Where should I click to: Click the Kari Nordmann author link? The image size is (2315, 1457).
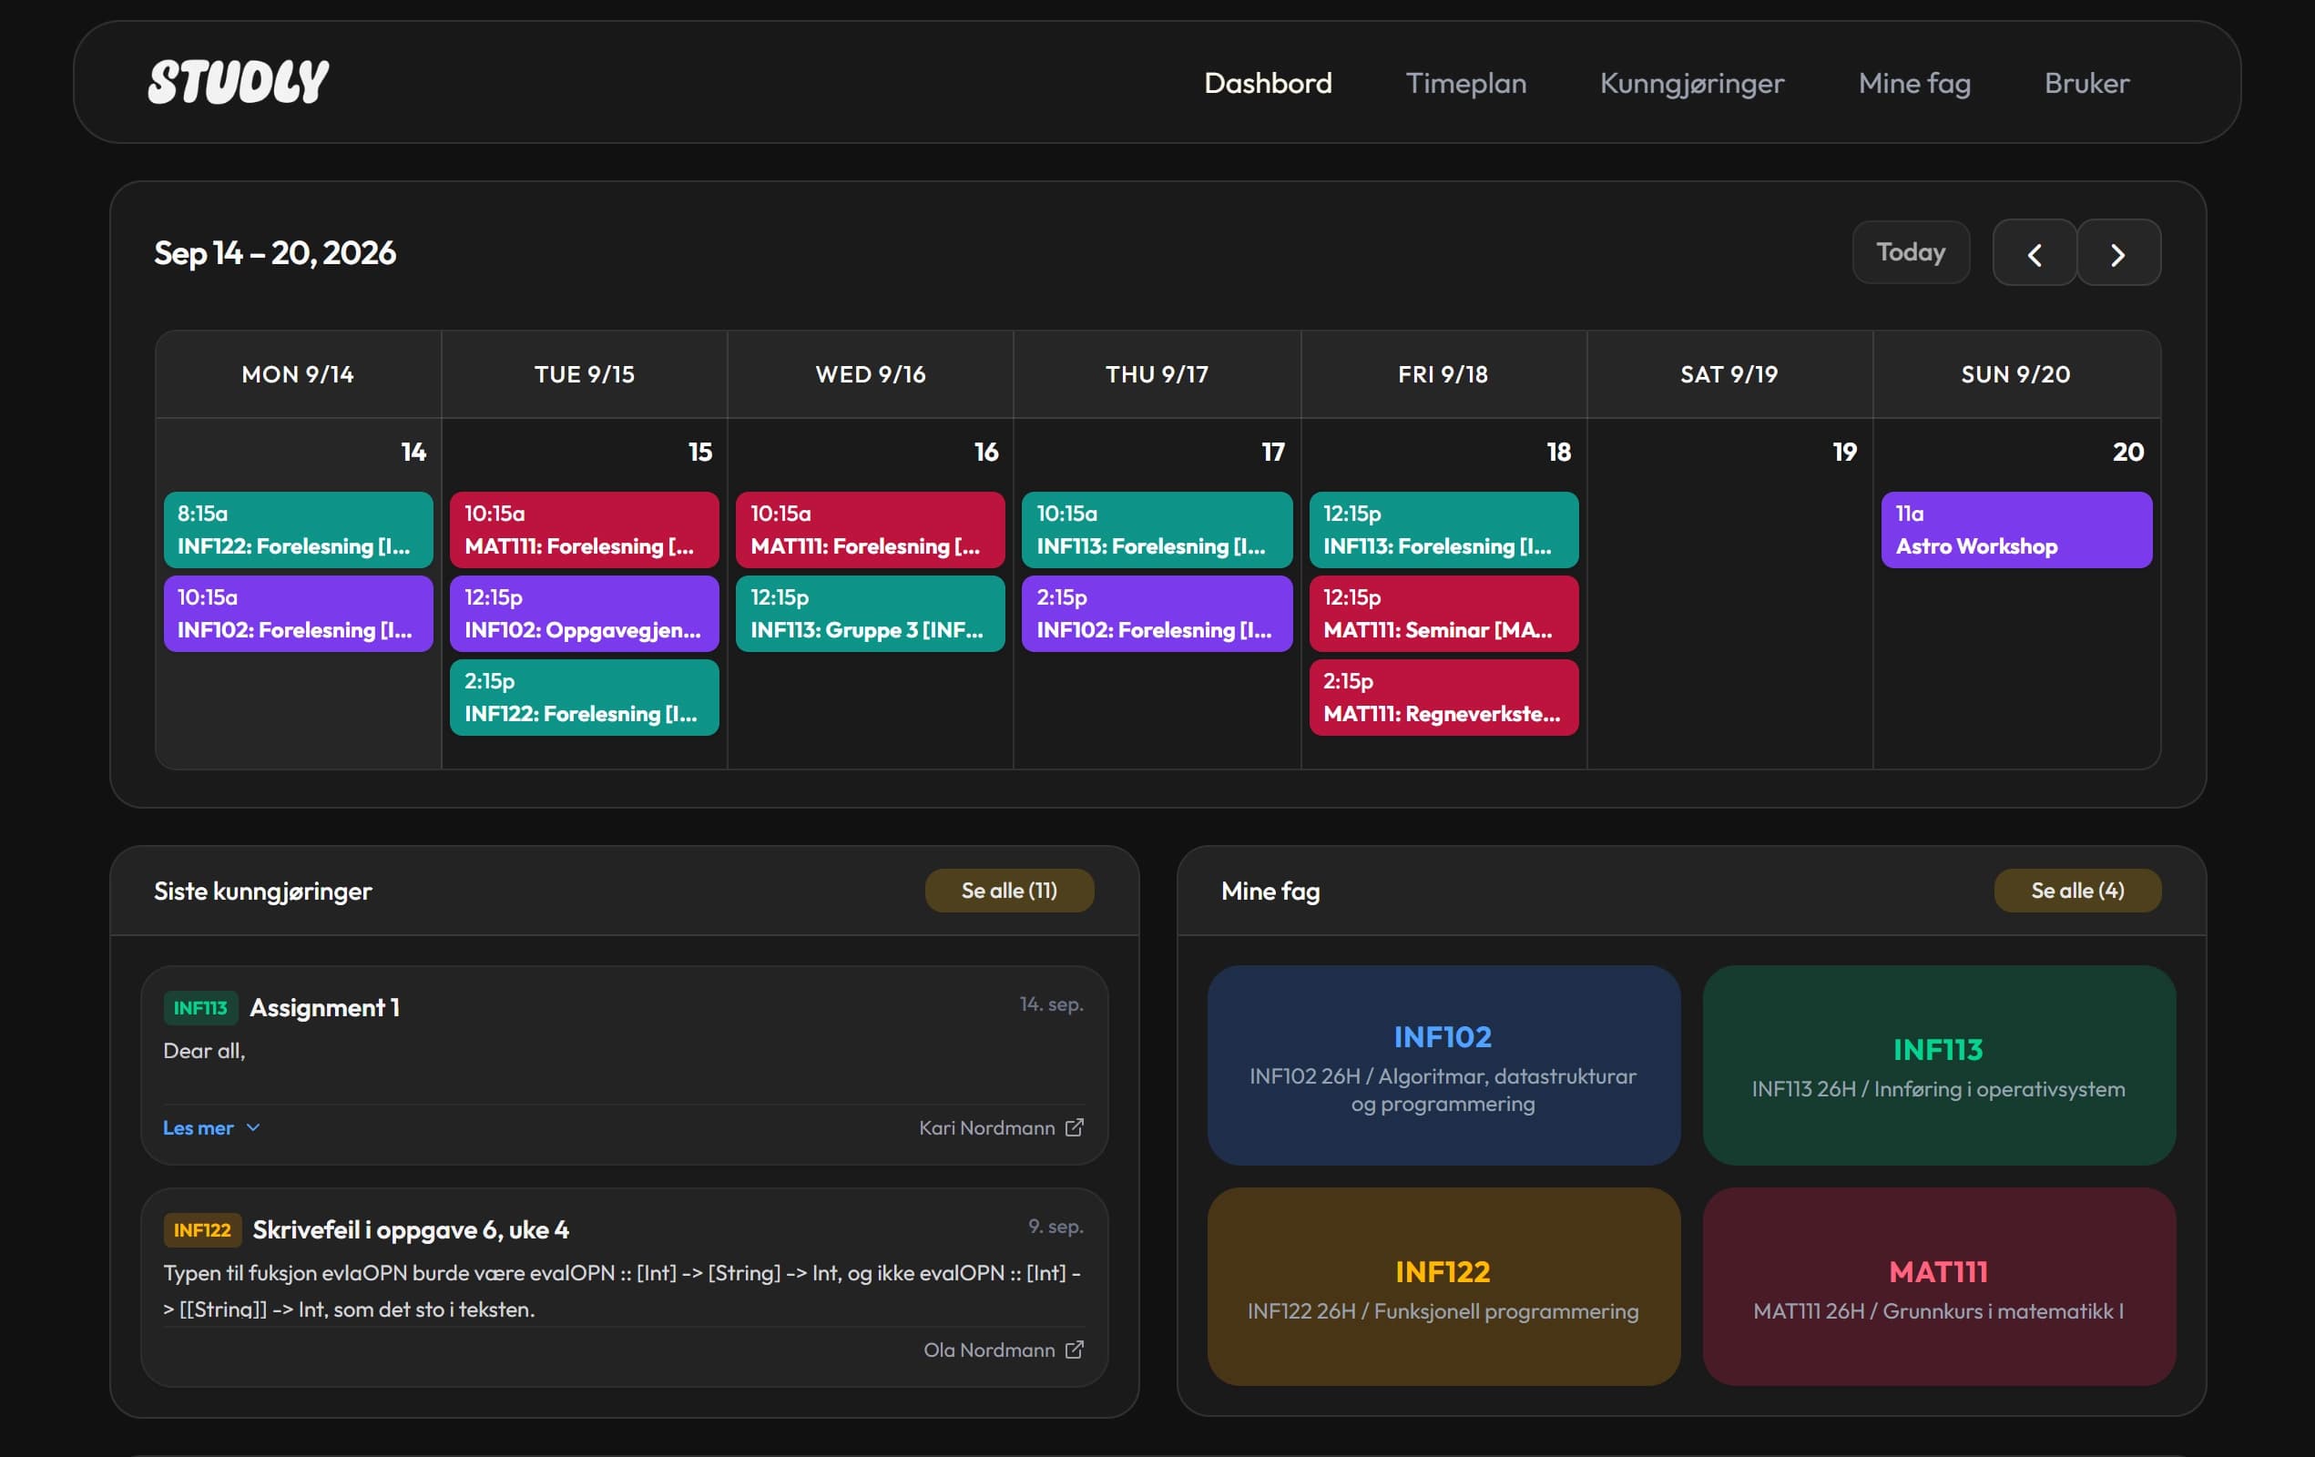(986, 1127)
